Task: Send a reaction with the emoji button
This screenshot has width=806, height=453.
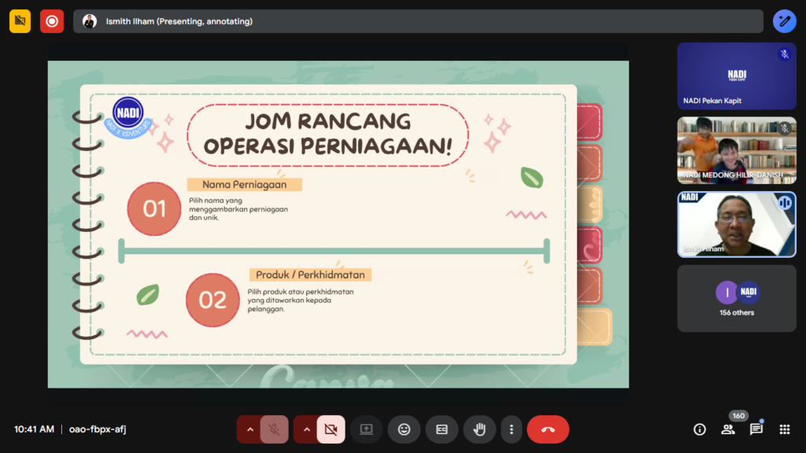Action: (x=404, y=429)
